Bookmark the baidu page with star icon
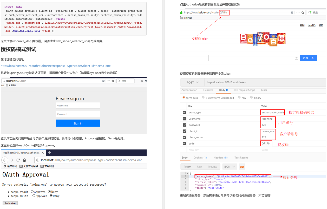Viewport: 327px width, 209px height. 303,12
